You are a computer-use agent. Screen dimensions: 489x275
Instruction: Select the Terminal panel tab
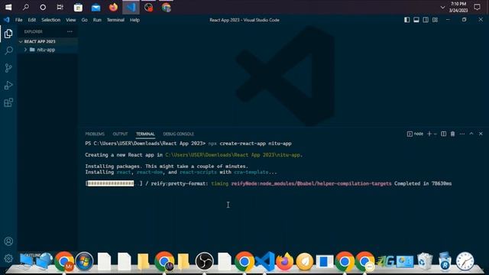click(145, 134)
